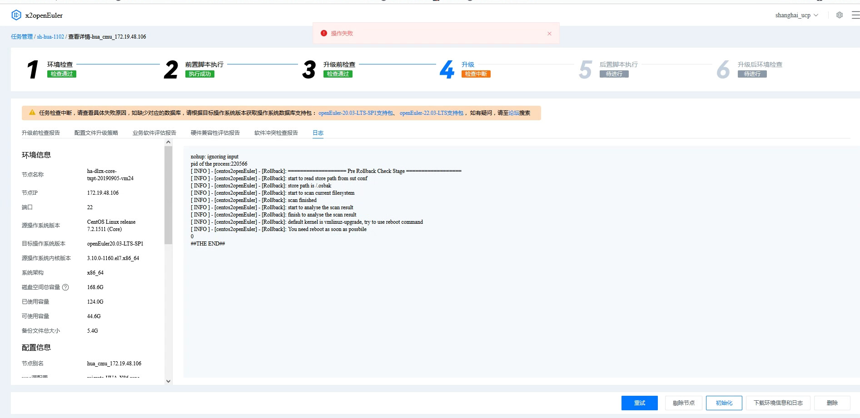The width and height of the screenshot is (860, 418).
Task: Open the settings gear icon
Action: (840, 15)
